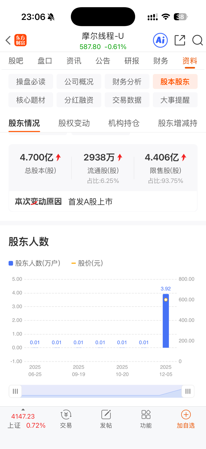206x449 pixels.
Task: Tap the 2025 10-20 axis date
Action: click(122, 371)
